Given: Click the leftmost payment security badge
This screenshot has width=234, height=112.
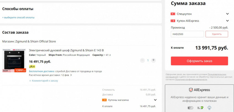Looking at the screenshot, I should coord(190,108).
